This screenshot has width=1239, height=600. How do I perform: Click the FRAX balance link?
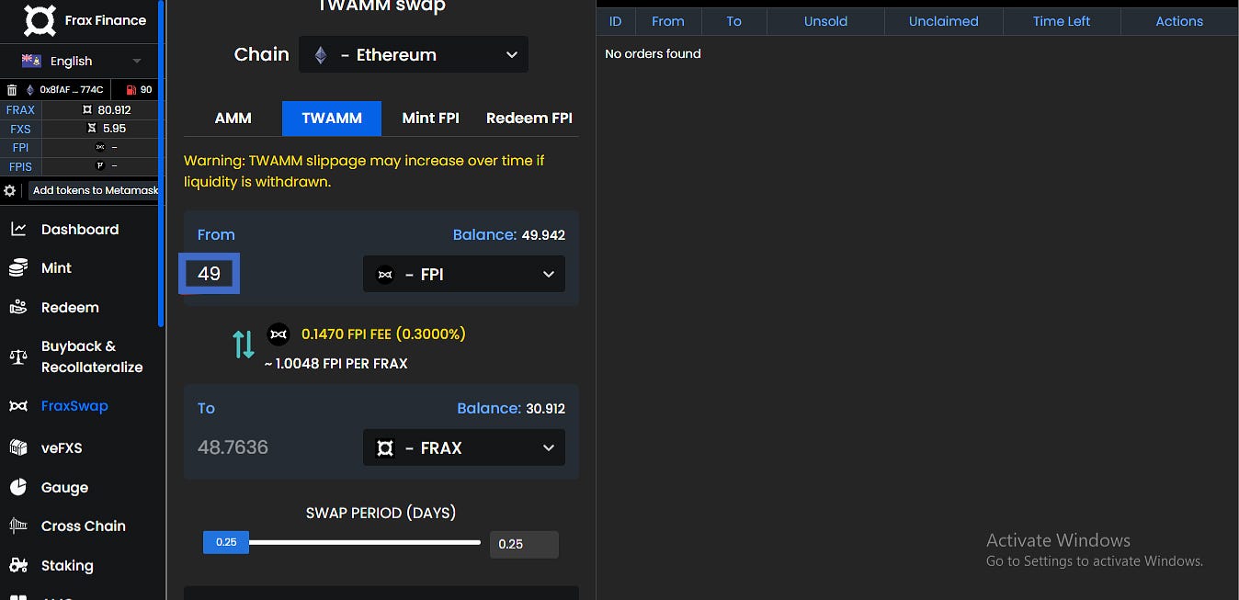click(x=20, y=109)
